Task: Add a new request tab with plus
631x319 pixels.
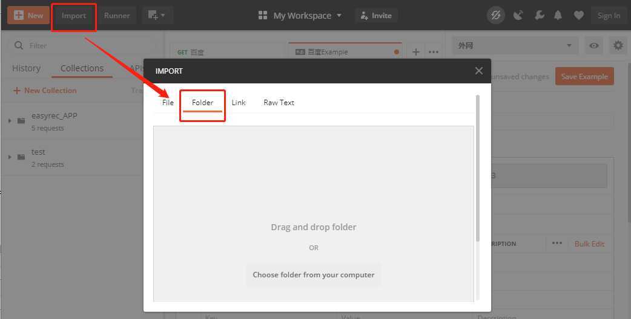Action: (x=415, y=52)
